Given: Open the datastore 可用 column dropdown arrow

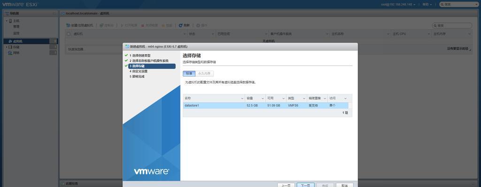Looking at the screenshot, I should coord(283,98).
